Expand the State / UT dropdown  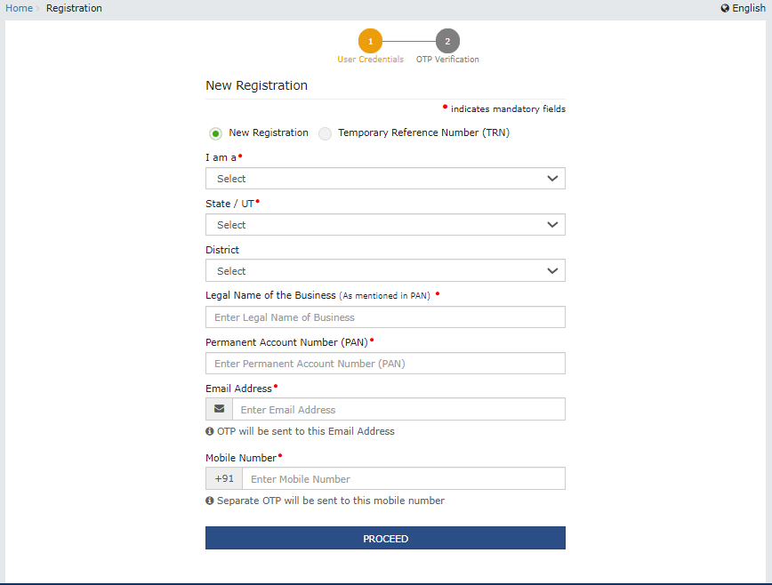pos(385,225)
